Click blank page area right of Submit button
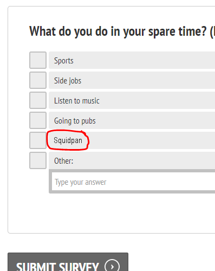 pyautogui.click(x=172, y=262)
